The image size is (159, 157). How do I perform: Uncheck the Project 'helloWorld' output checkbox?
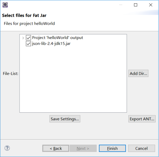point(28,38)
